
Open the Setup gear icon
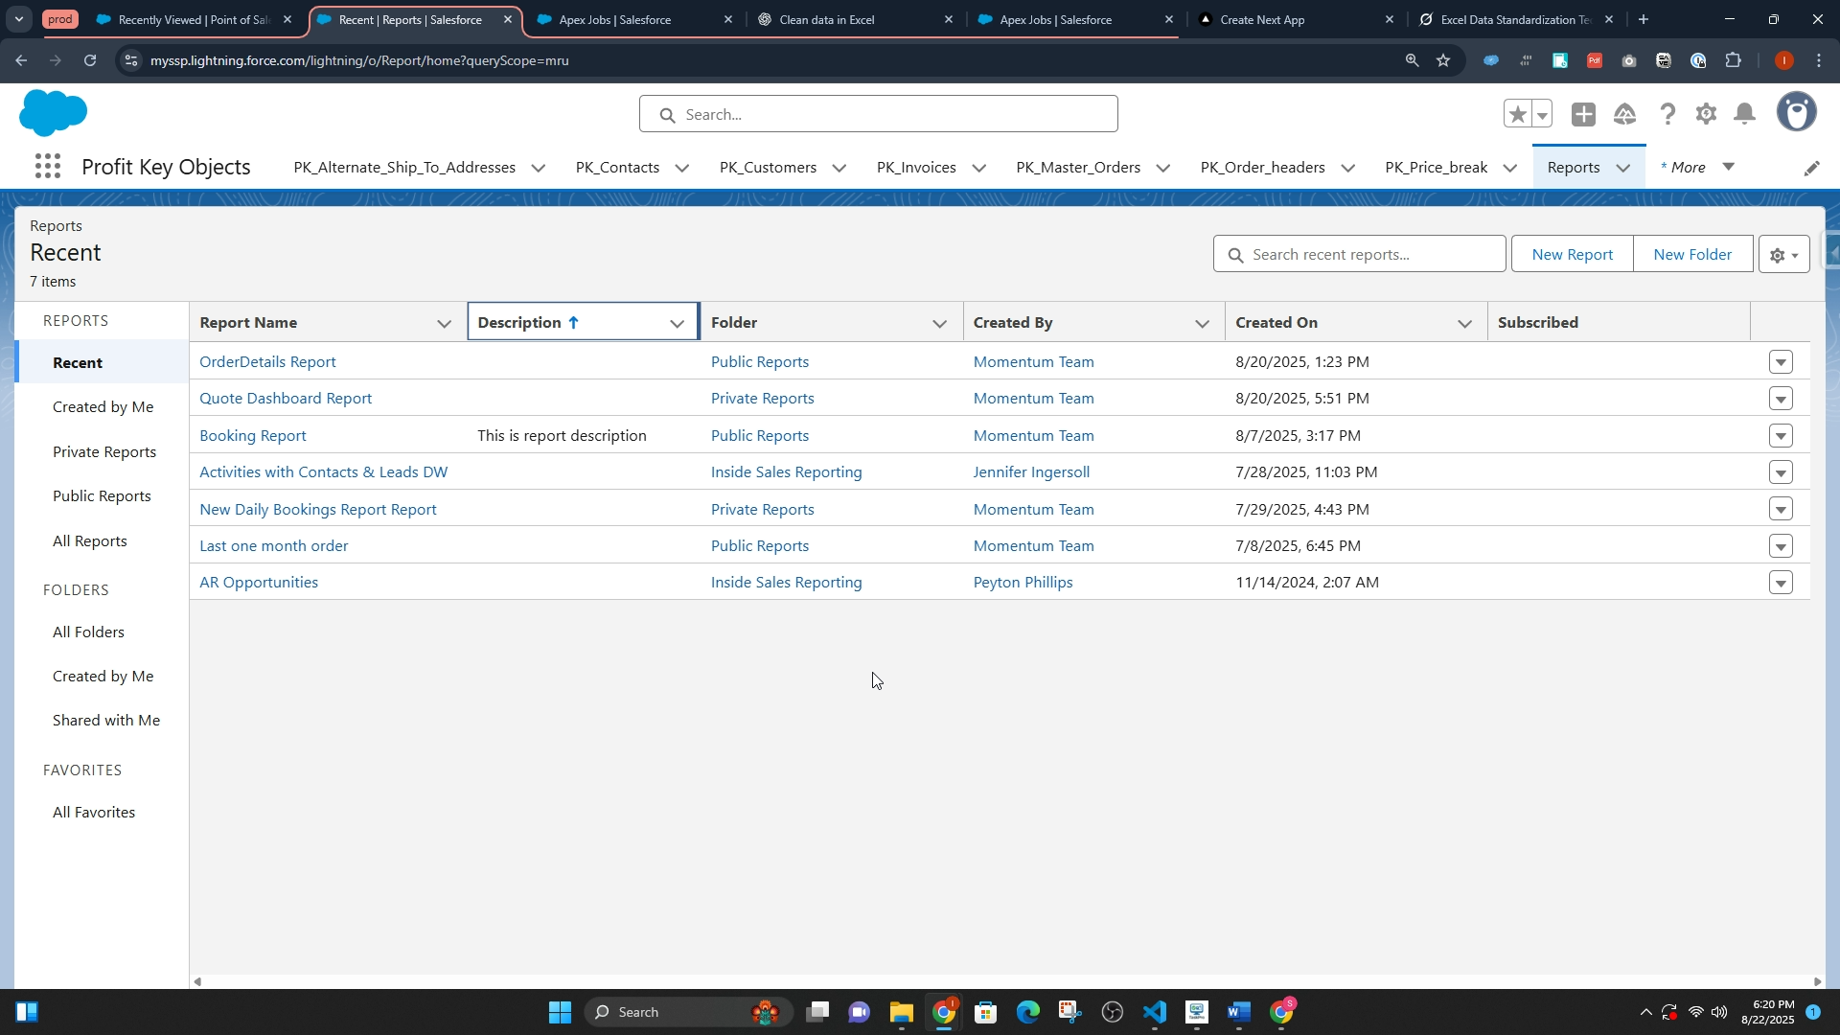click(x=1706, y=114)
